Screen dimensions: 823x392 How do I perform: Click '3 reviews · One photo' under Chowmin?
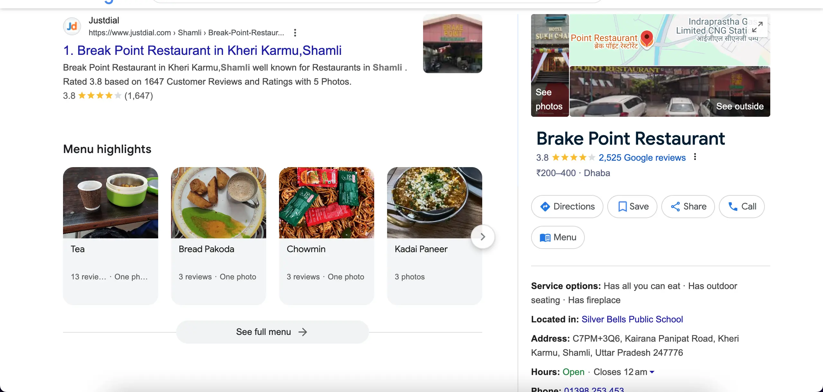point(325,277)
